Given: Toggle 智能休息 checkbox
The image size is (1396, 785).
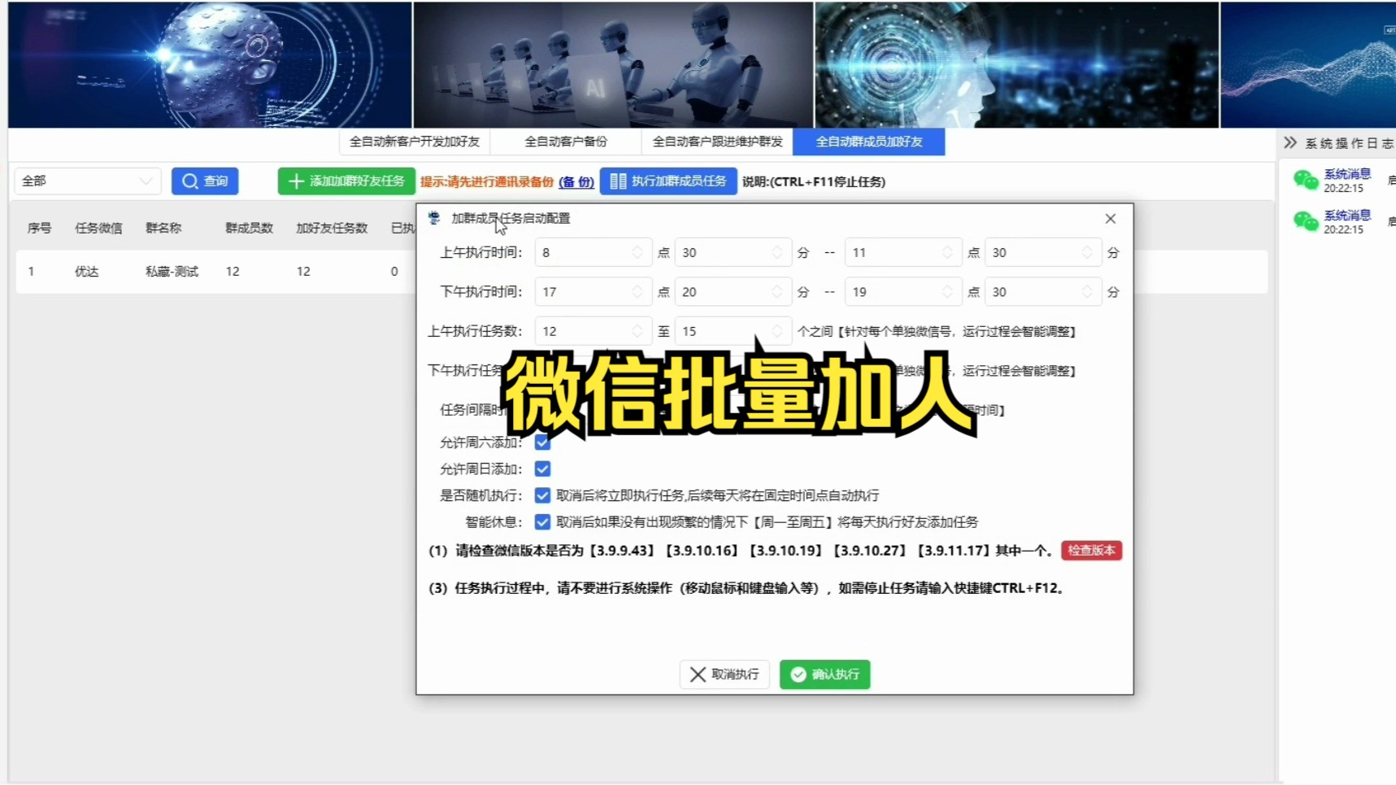Looking at the screenshot, I should coord(542,521).
